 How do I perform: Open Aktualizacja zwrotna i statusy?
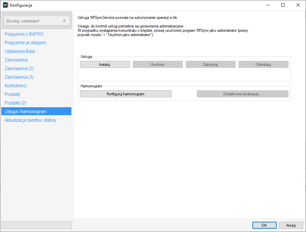[x=30, y=120]
